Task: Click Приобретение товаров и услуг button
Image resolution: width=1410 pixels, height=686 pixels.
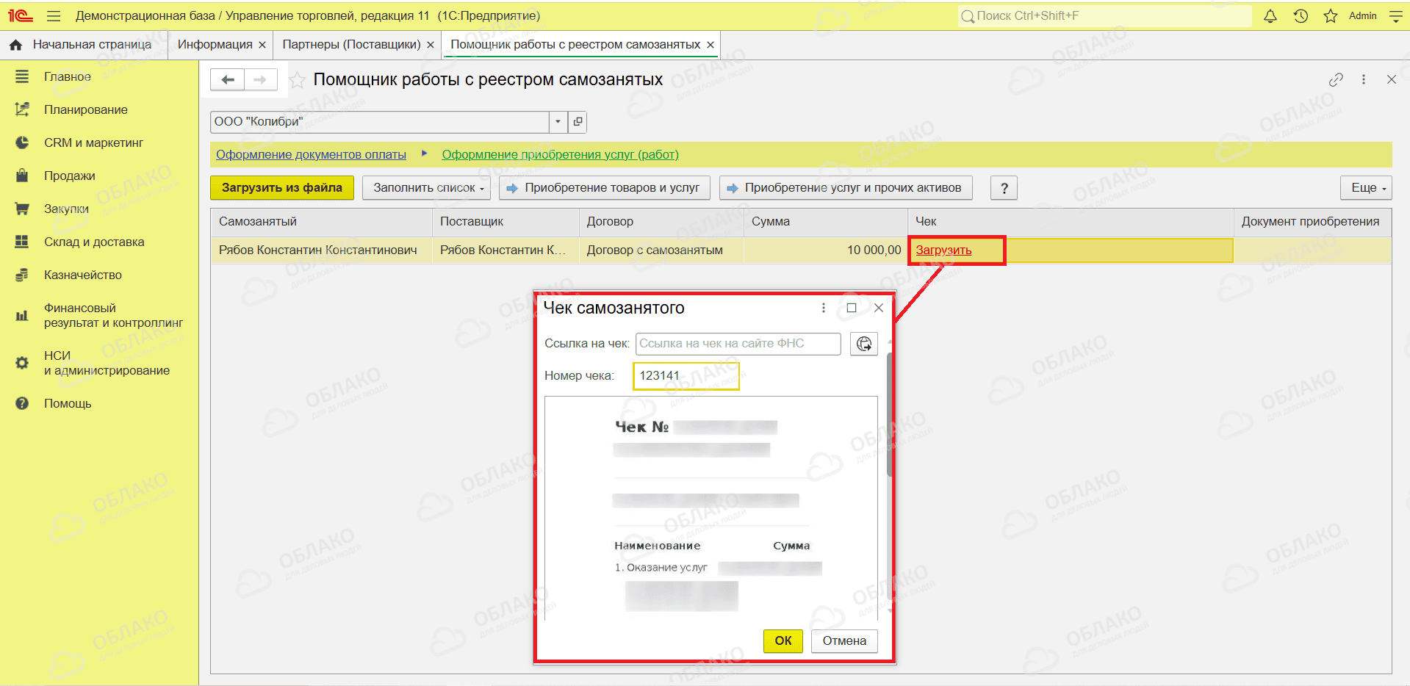Action: (x=605, y=188)
